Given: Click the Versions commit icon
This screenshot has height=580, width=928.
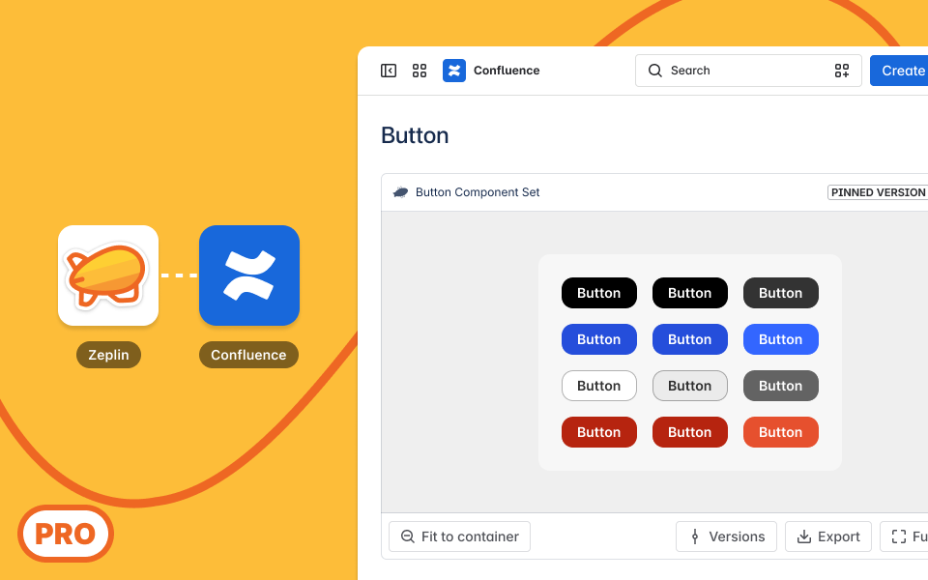Looking at the screenshot, I should click(x=695, y=536).
